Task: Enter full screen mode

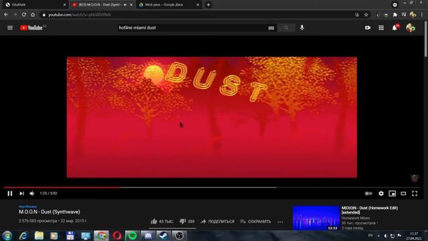Action: [415, 193]
